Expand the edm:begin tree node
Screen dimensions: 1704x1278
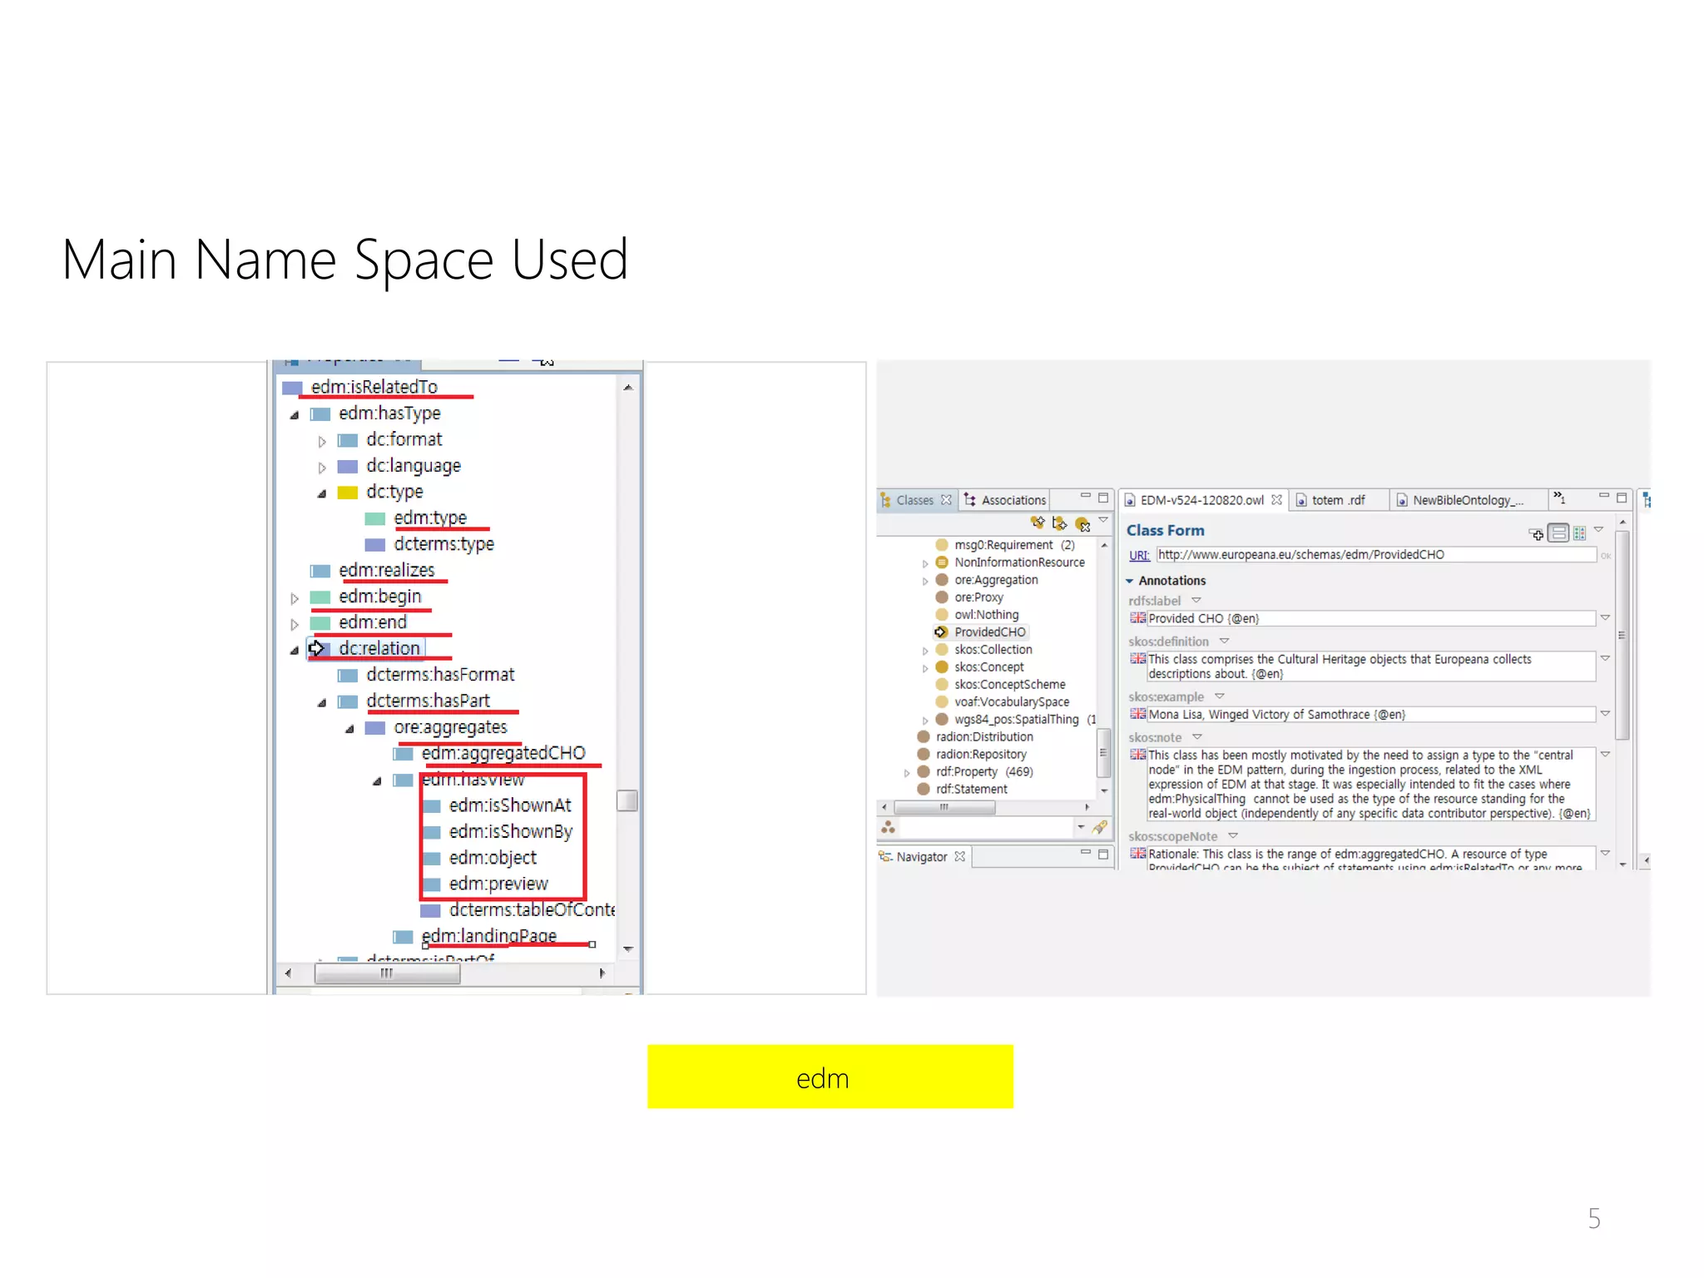[x=294, y=597]
